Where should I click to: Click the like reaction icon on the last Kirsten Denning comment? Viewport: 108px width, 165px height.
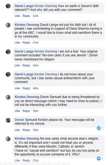tap(99, 158)
